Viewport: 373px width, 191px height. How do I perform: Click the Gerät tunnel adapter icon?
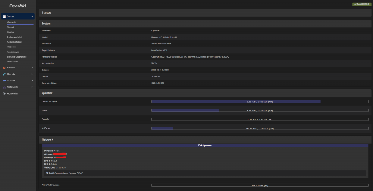coord(47,173)
